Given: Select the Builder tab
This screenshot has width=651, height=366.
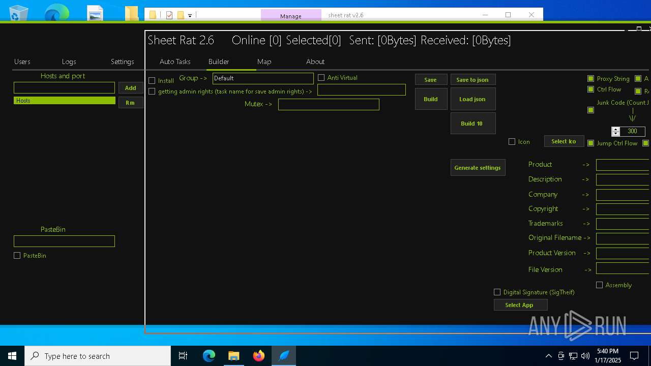Looking at the screenshot, I should pyautogui.click(x=219, y=62).
